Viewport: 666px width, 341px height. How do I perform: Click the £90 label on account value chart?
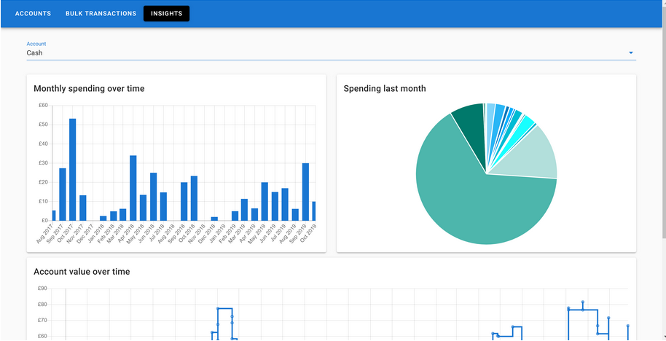pos(42,289)
